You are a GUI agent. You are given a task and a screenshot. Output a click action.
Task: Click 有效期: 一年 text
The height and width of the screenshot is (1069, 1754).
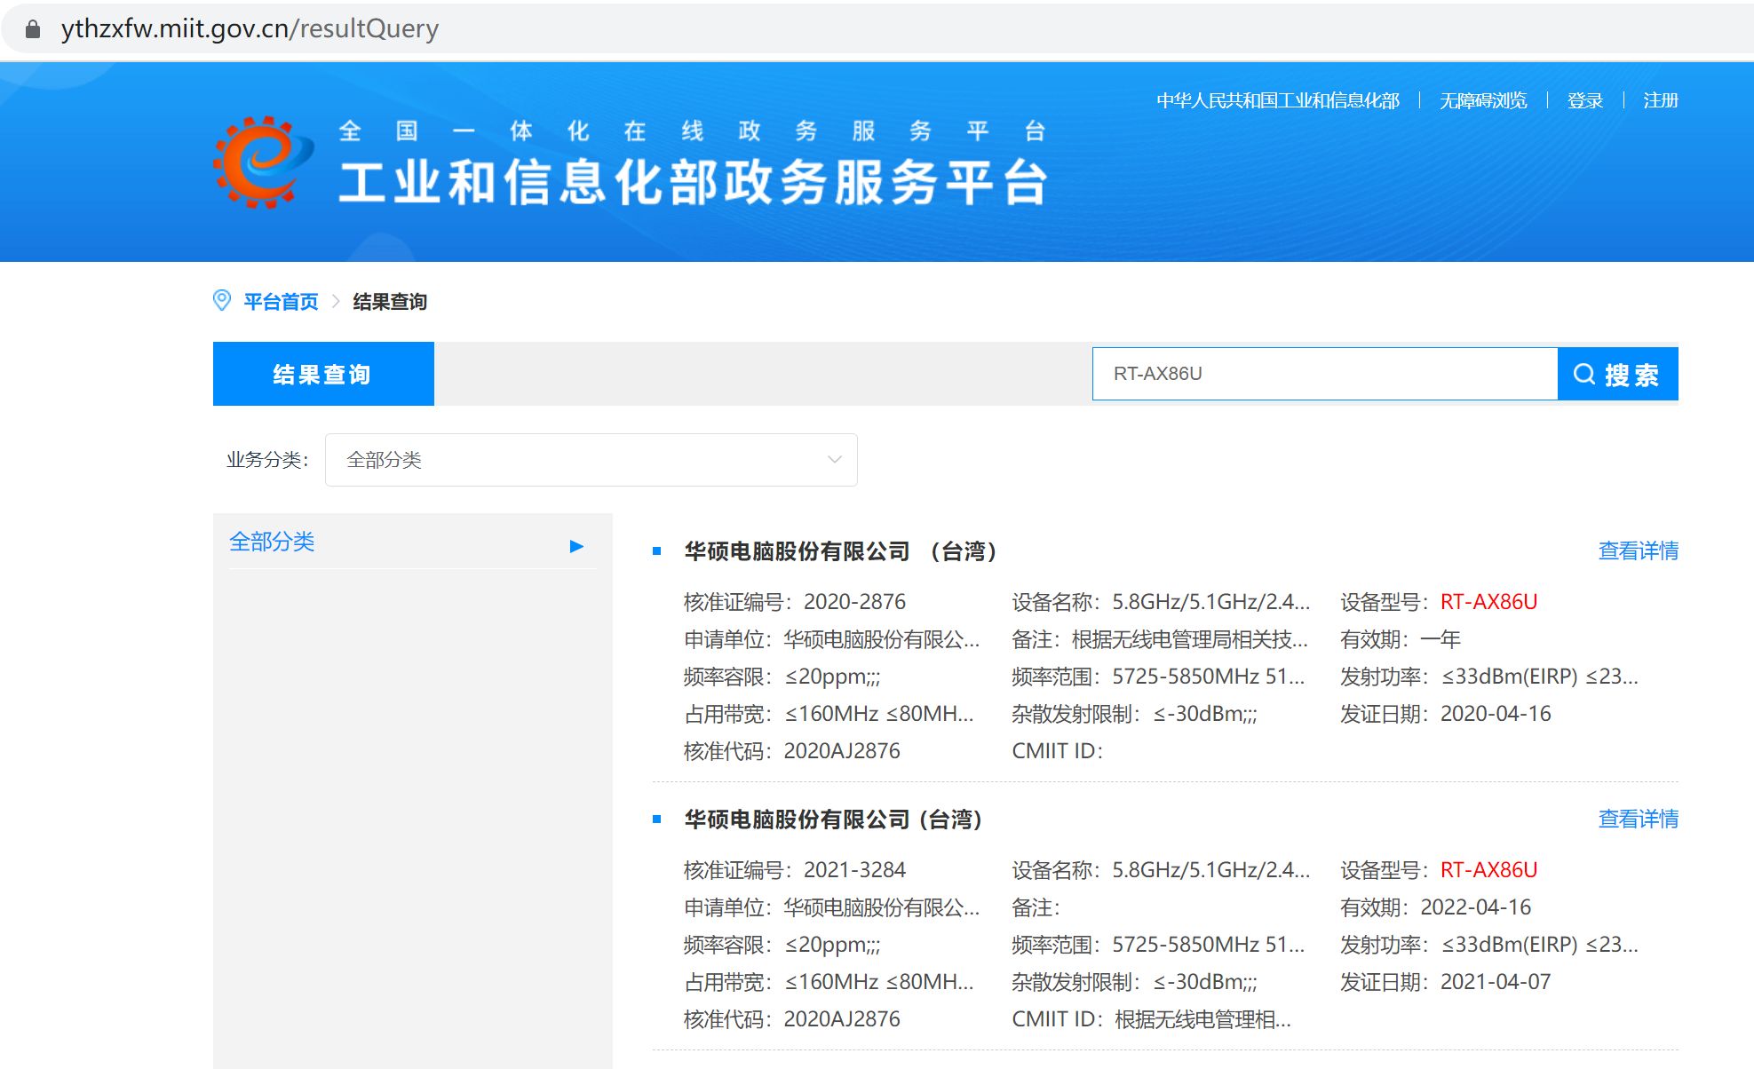pos(1401,639)
